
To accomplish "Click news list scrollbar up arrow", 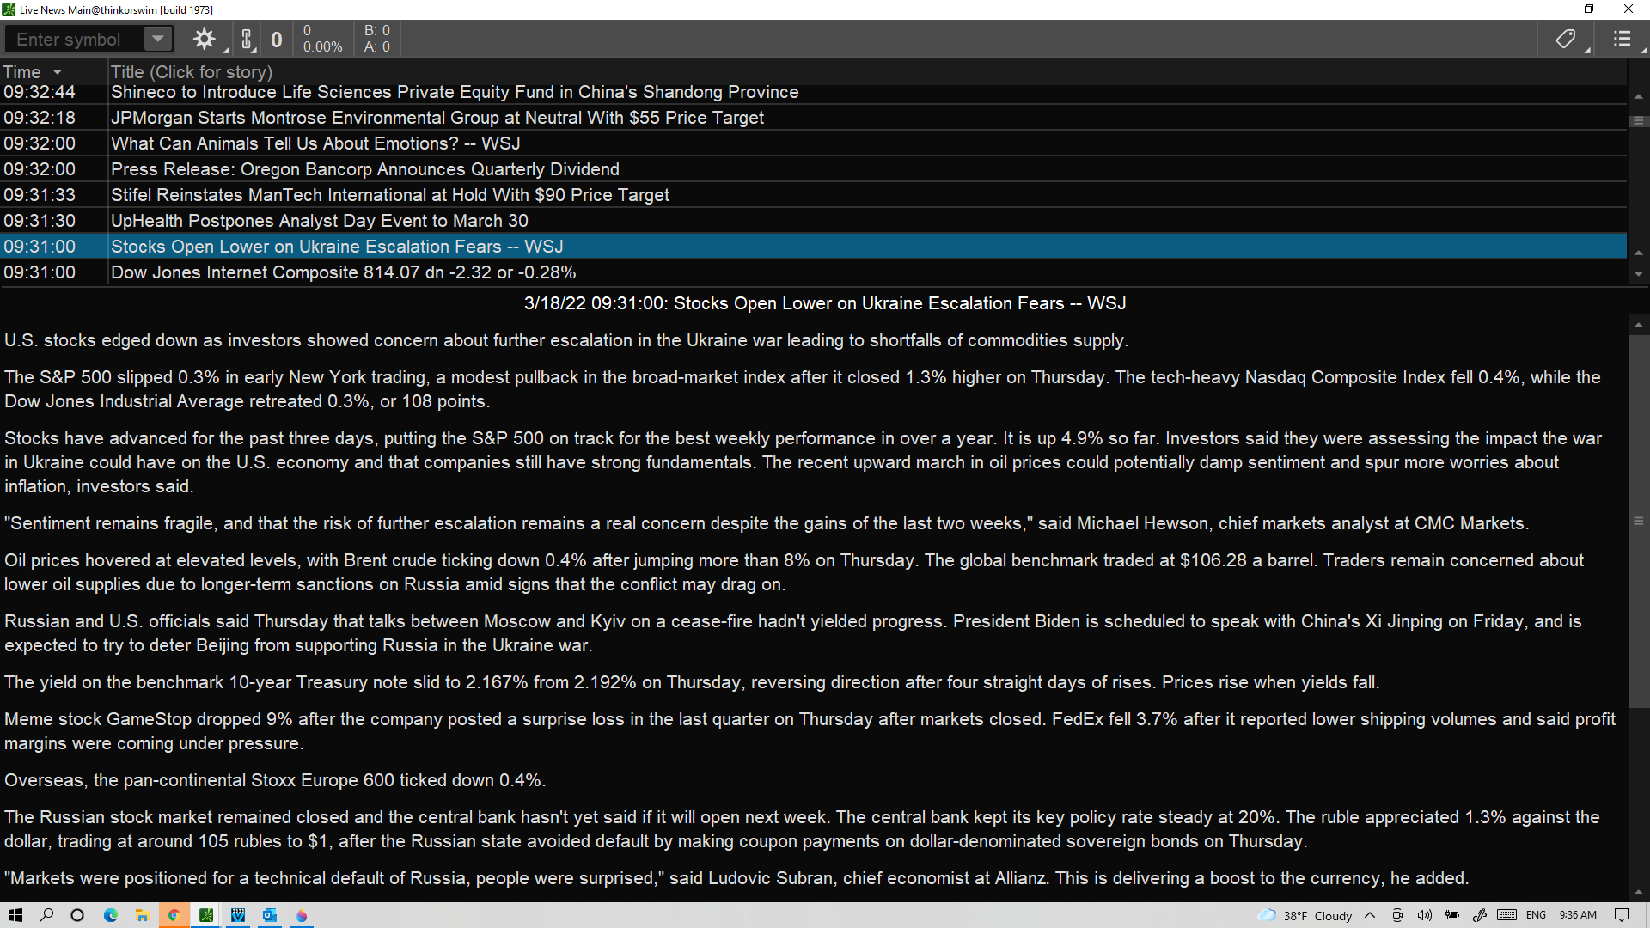I will pos(1639,96).
